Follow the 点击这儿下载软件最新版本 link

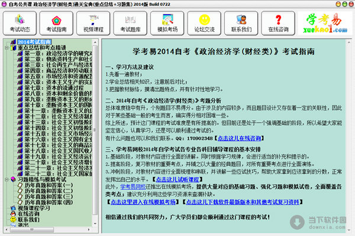click(243, 202)
